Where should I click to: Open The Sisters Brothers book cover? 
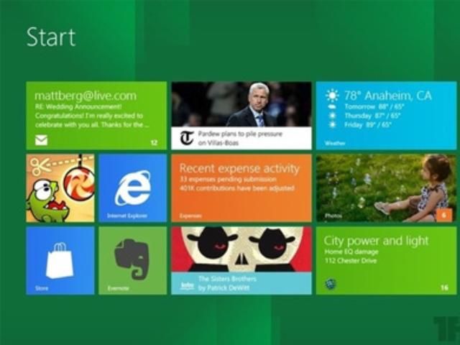241,260
